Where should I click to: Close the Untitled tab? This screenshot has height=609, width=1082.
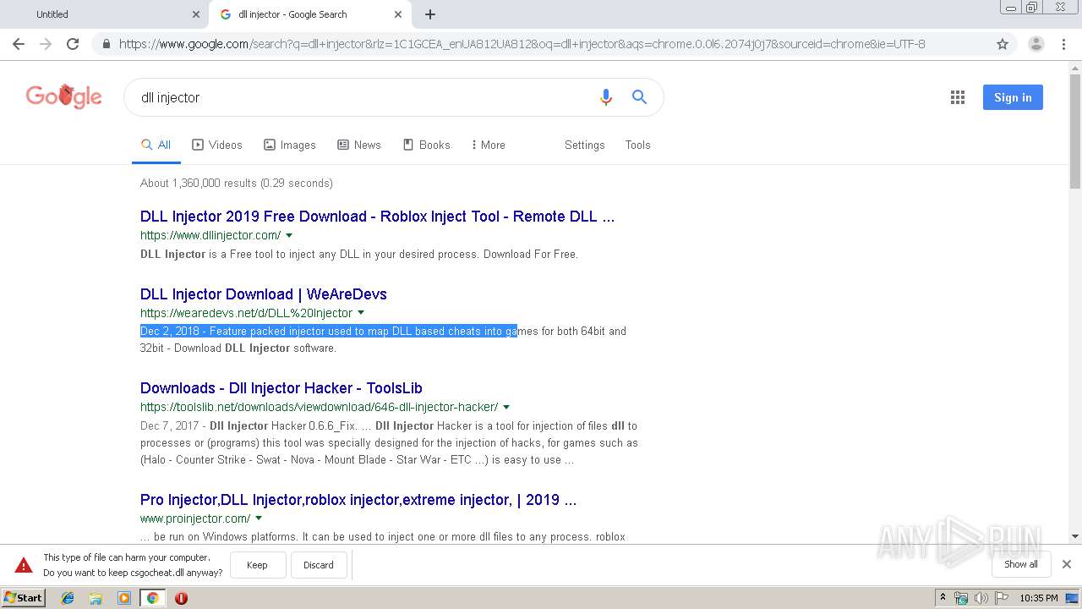pos(196,14)
